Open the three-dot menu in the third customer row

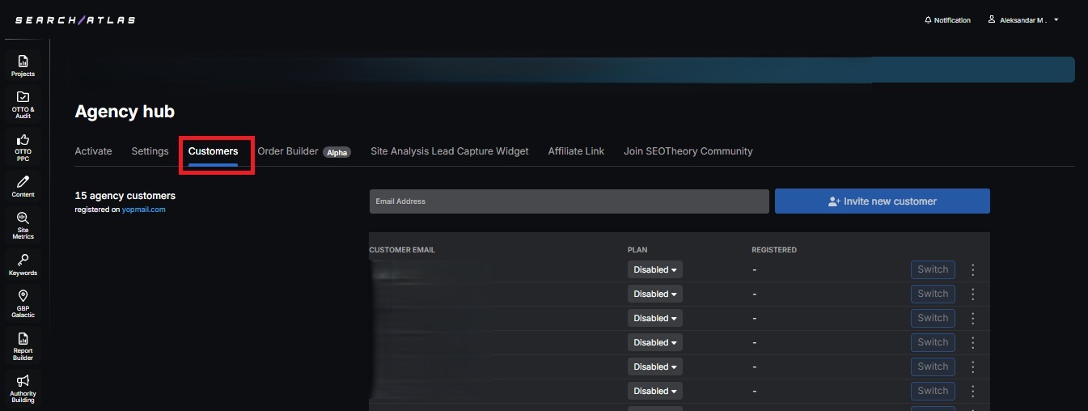tap(973, 319)
